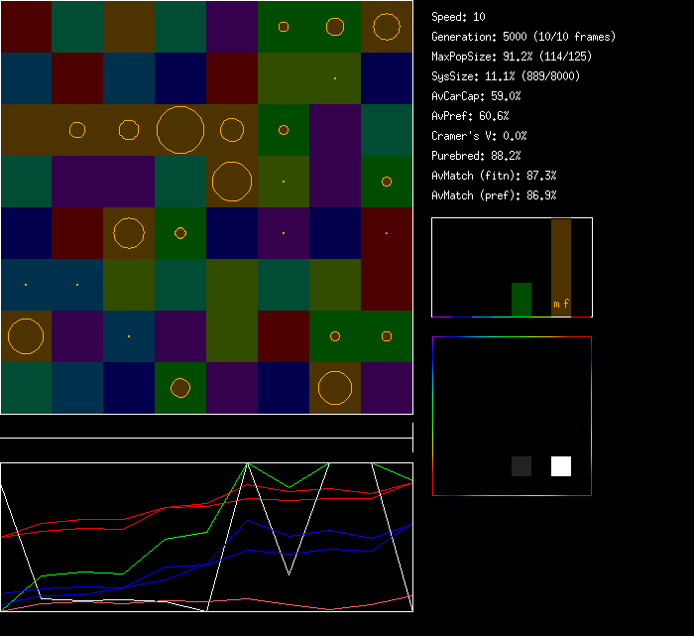Select the short green histogram bar
This screenshot has height=636, width=694.
tap(521, 299)
